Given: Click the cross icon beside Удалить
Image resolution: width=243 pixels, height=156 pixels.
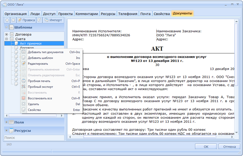Looking at the screenshot, I should [x=24, y=104].
